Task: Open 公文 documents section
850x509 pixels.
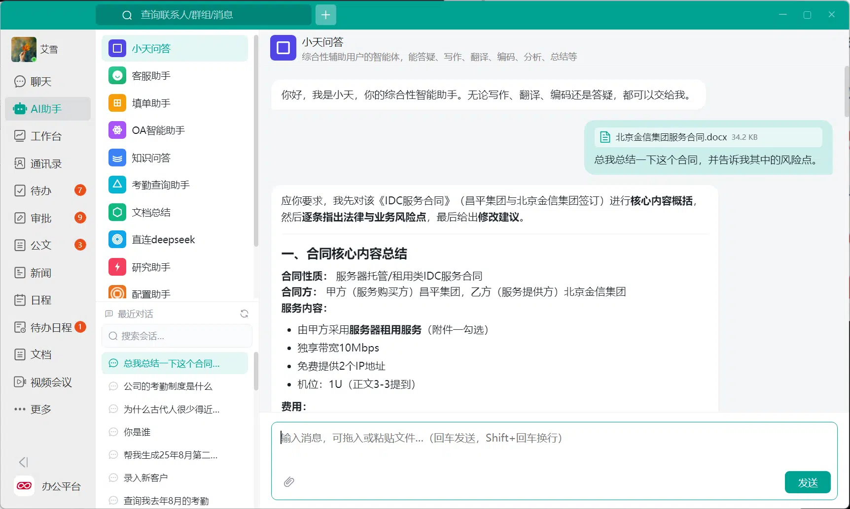Action: [48, 245]
